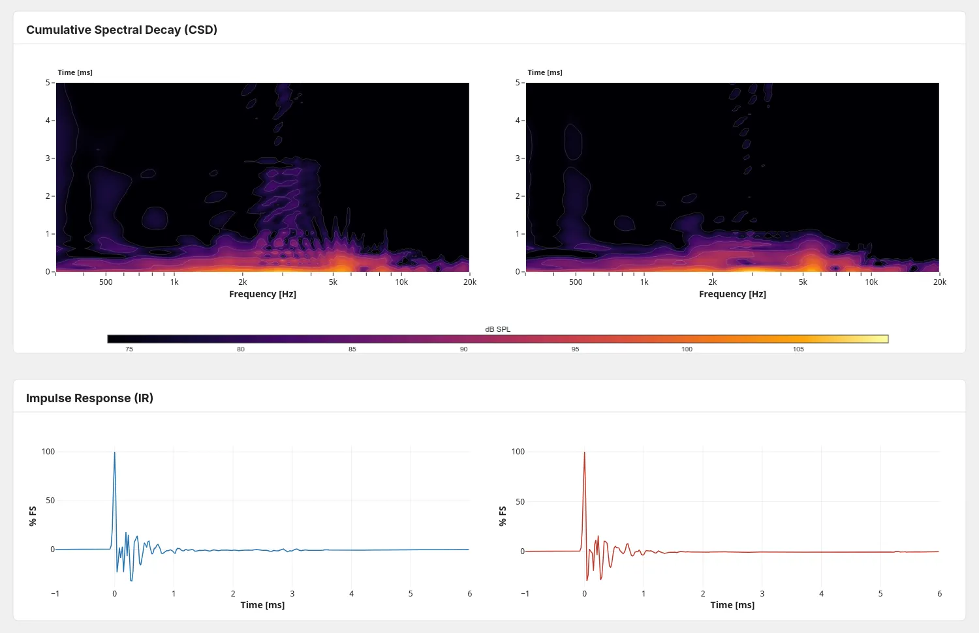Click the 20k tick on the left CSD plot
The height and width of the screenshot is (633, 979).
coord(470,282)
